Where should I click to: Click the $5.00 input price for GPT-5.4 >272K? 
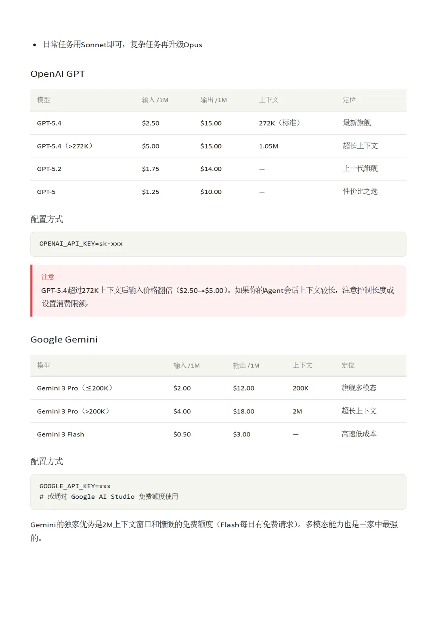[x=151, y=146]
